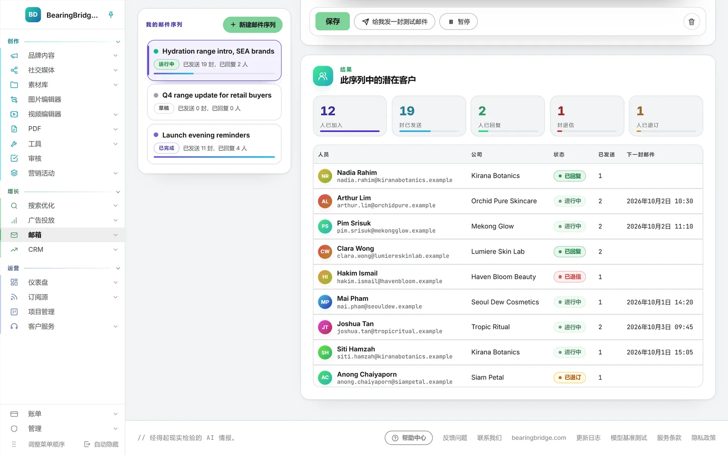728x455 pixels.
Task: Expand the 社交媒体 submenu chevron
Action: tap(116, 70)
